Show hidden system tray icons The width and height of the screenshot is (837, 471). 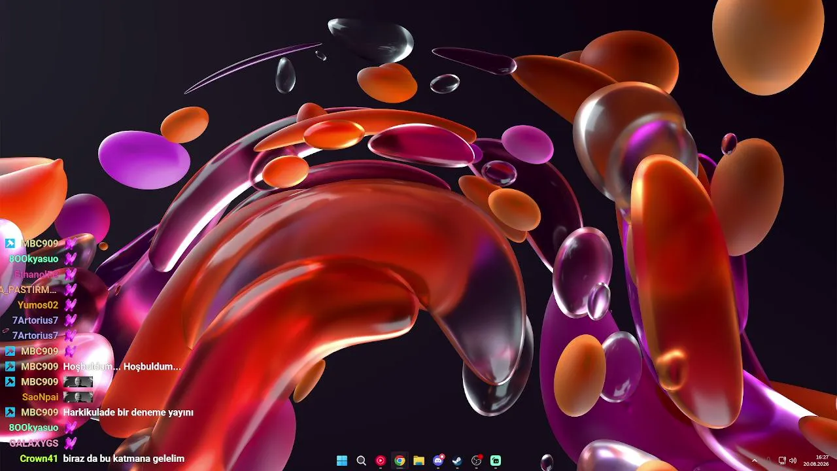point(755,461)
